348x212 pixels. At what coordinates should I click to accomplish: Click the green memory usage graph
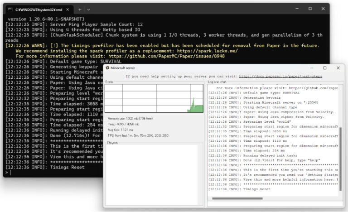click(197, 107)
